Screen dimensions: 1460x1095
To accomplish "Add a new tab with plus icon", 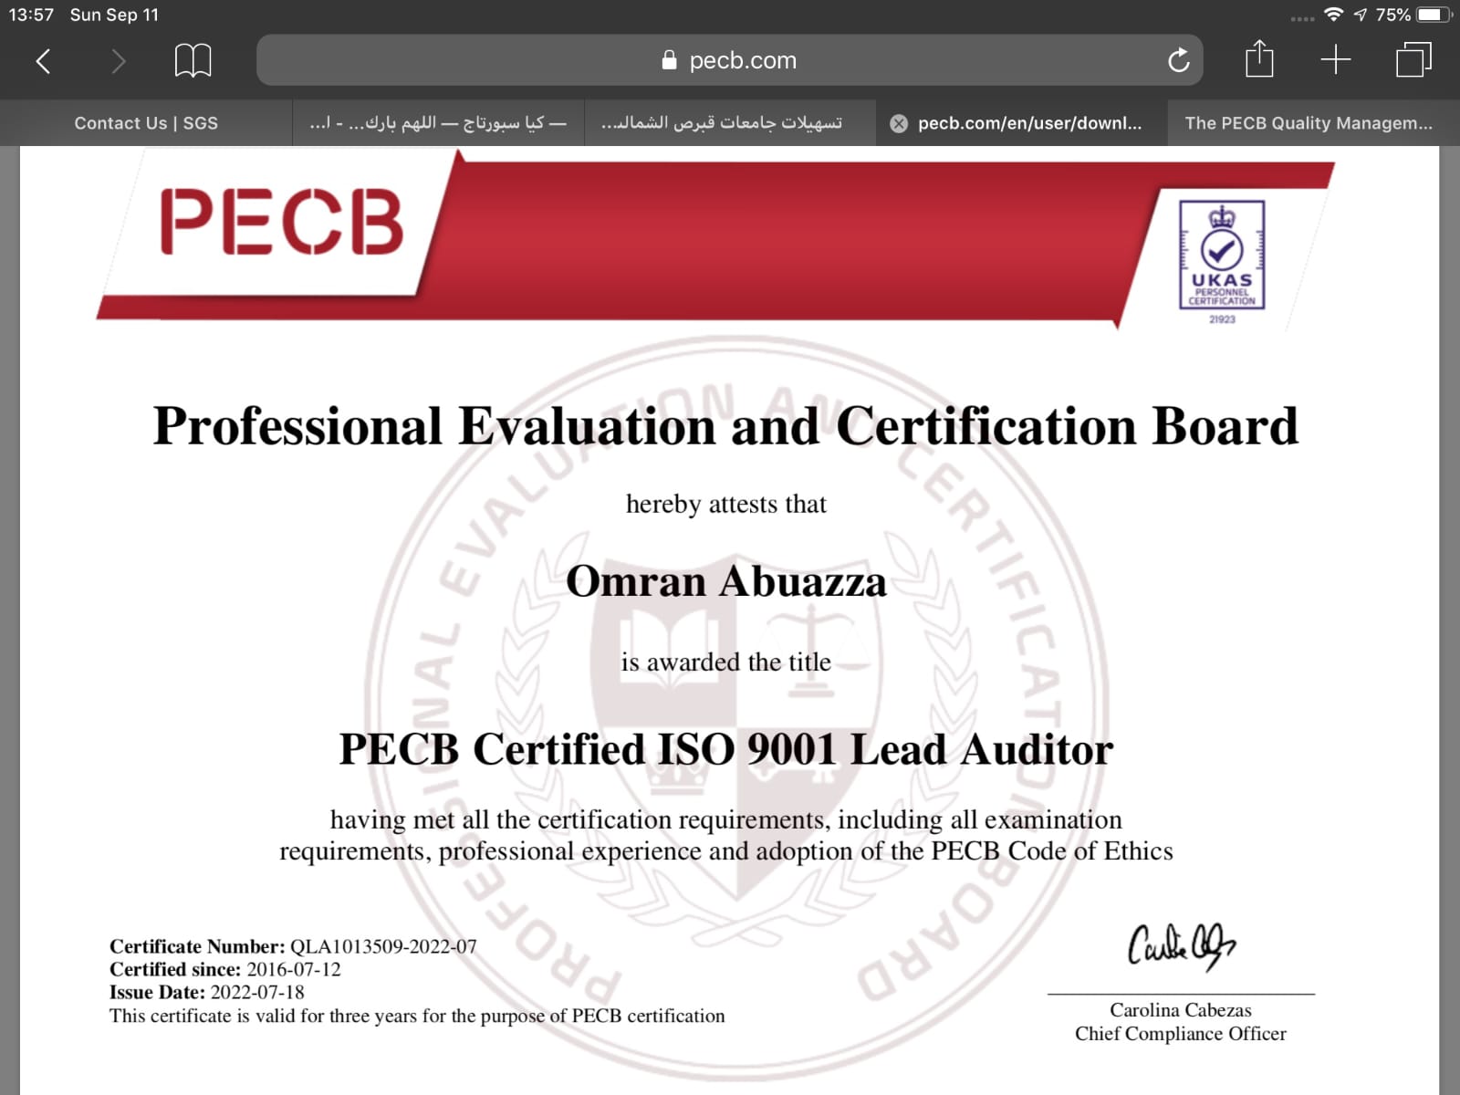I will (1335, 60).
